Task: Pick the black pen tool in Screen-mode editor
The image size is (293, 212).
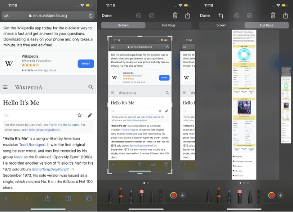Action: pyautogui.click(x=110, y=197)
